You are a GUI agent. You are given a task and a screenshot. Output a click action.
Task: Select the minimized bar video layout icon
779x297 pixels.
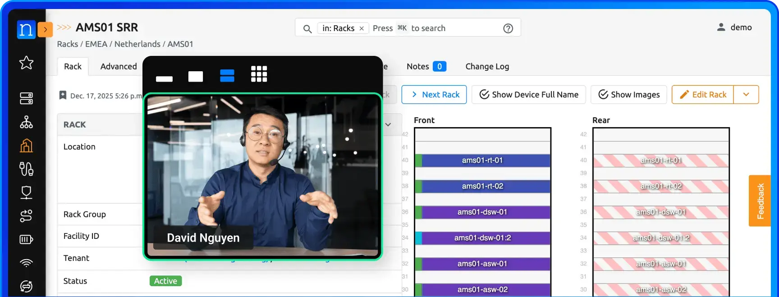pos(164,79)
